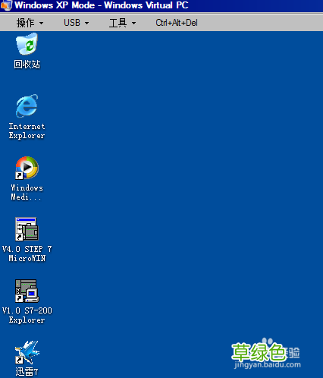Viewport: 323px width, 378px height.
Task: Open the USB menu
Action: pos(76,23)
